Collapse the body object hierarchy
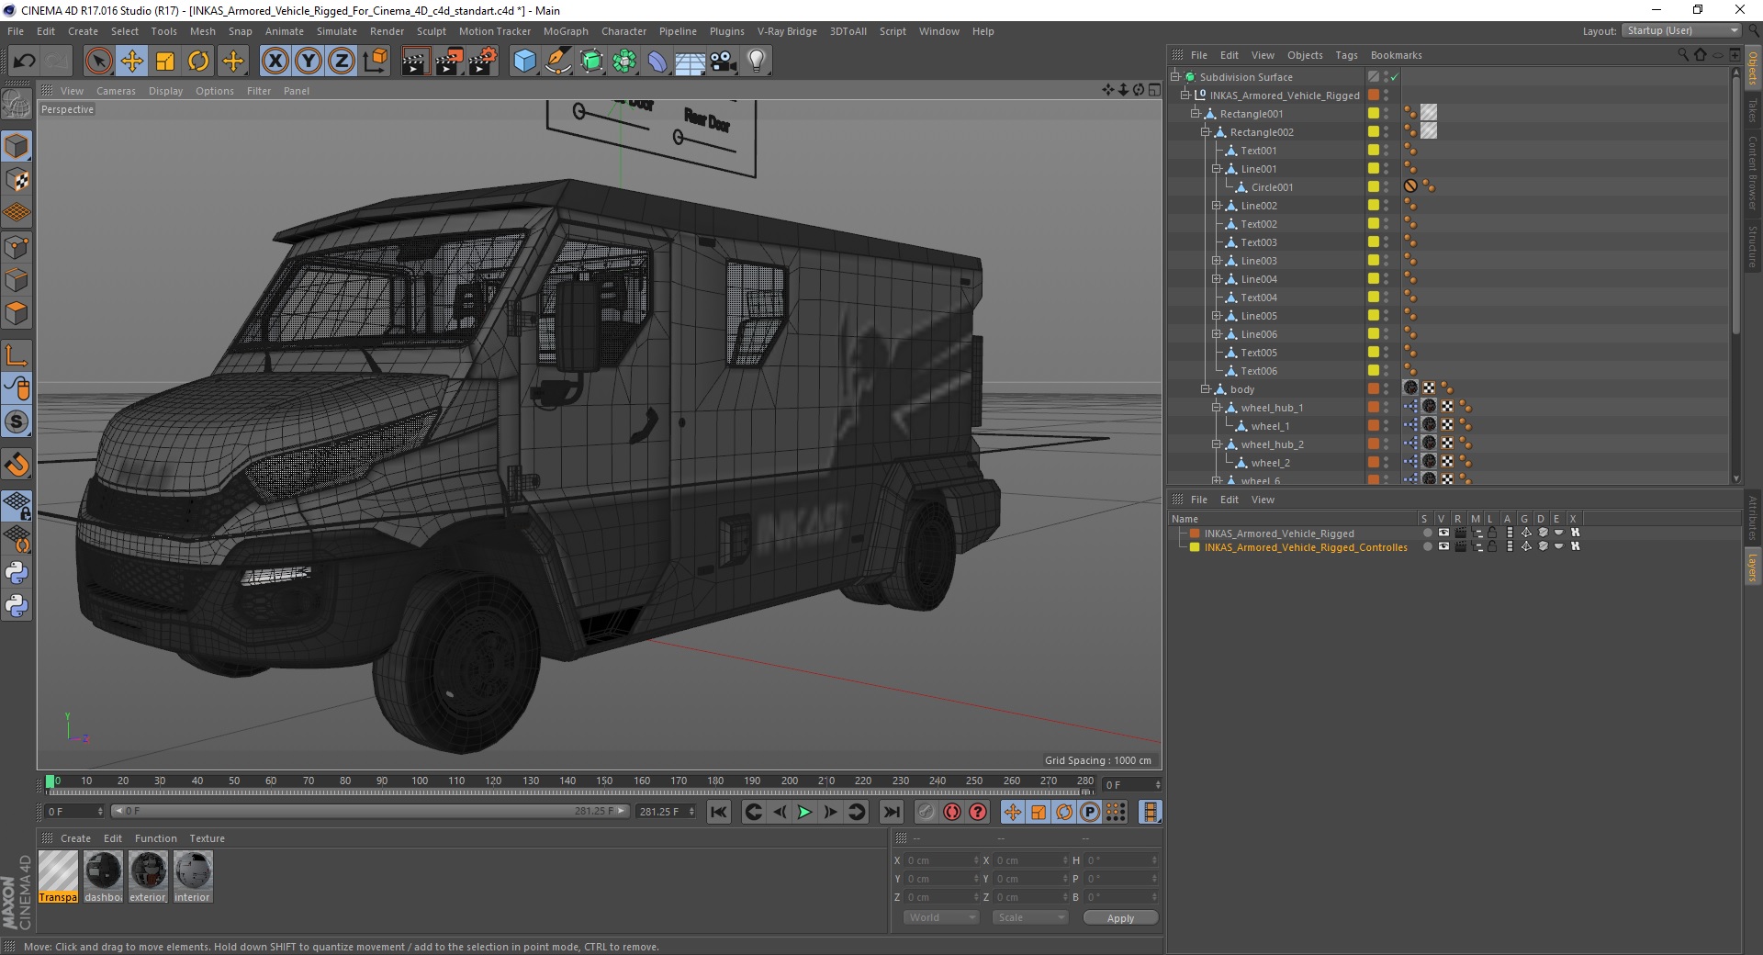 (1206, 389)
